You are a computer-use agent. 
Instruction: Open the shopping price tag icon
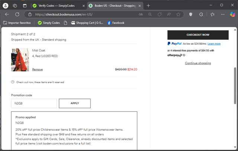(160, 15)
